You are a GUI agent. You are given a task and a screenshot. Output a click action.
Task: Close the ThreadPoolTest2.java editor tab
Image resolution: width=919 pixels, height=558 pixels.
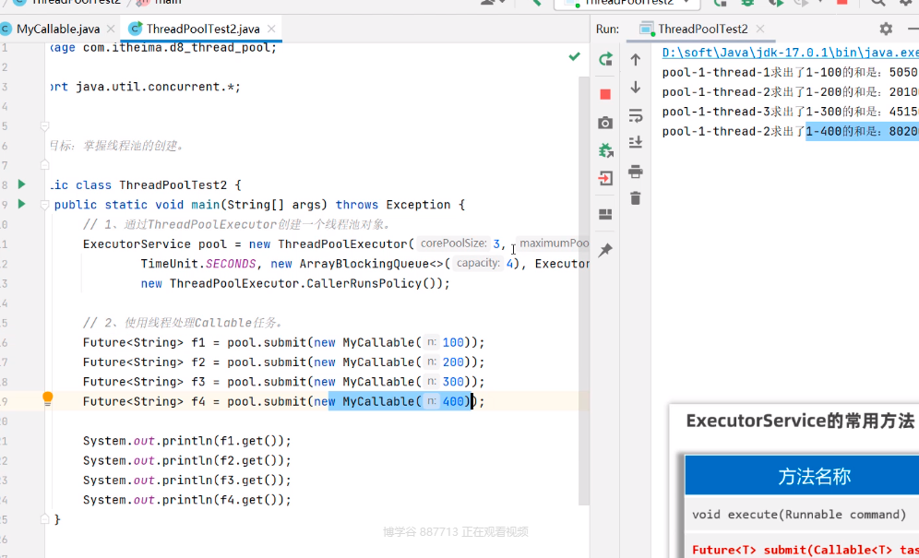[270, 29]
